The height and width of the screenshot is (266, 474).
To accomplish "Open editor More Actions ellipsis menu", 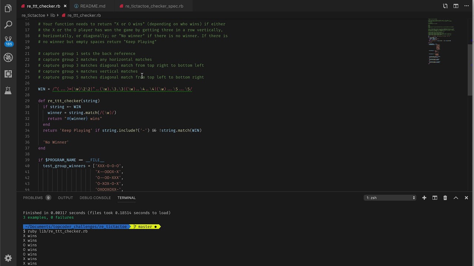I will 466,6.
